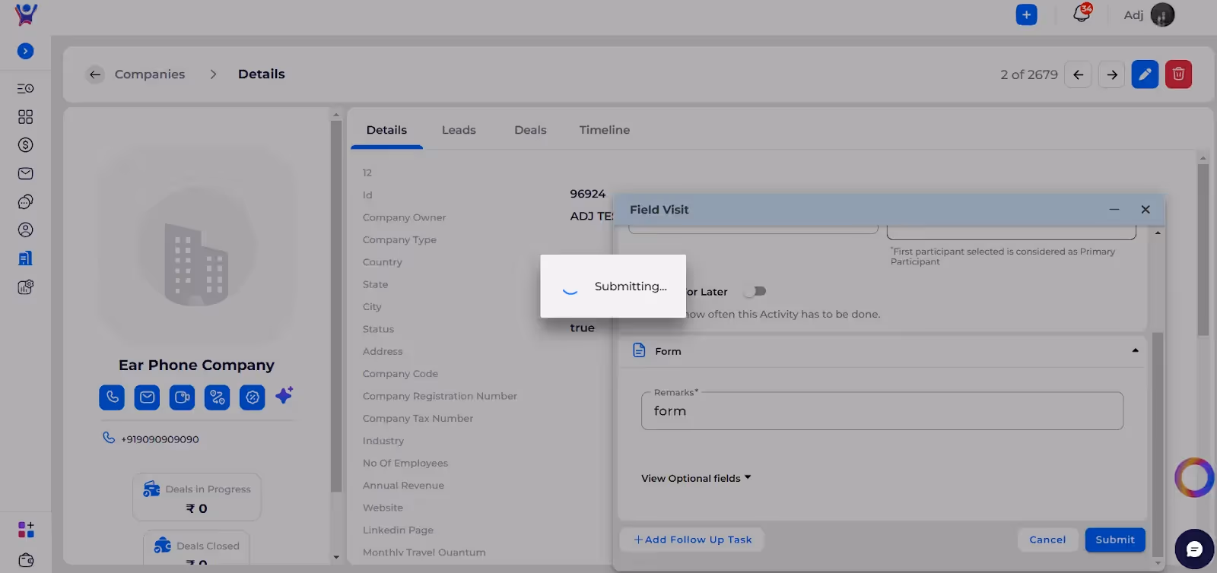Switch to the Leads tab
The width and height of the screenshot is (1217, 573).
click(459, 130)
